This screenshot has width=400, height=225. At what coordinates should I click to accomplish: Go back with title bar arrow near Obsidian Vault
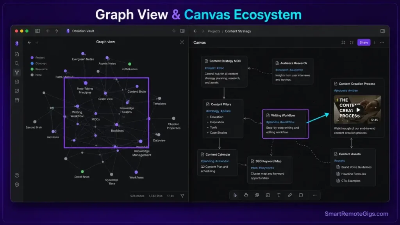(48, 31)
